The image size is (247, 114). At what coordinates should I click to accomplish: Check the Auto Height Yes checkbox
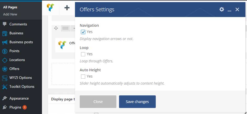pyautogui.click(x=83, y=77)
